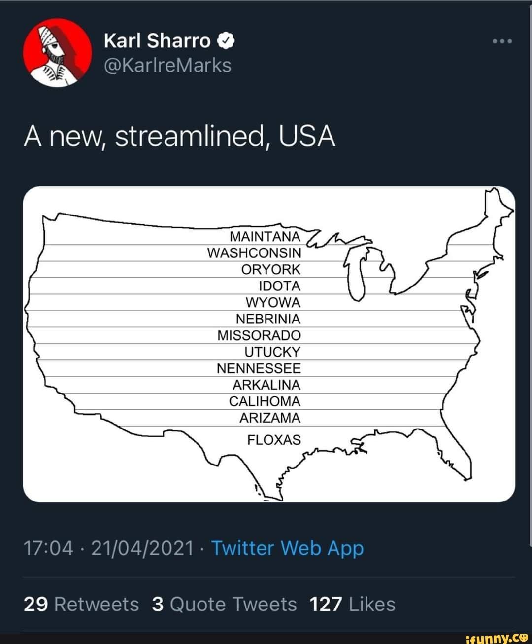Click the tweet text 'A new, streamlined, USA'
The width and height of the screenshot is (532, 644).
pyautogui.click(x=179, y=137)
